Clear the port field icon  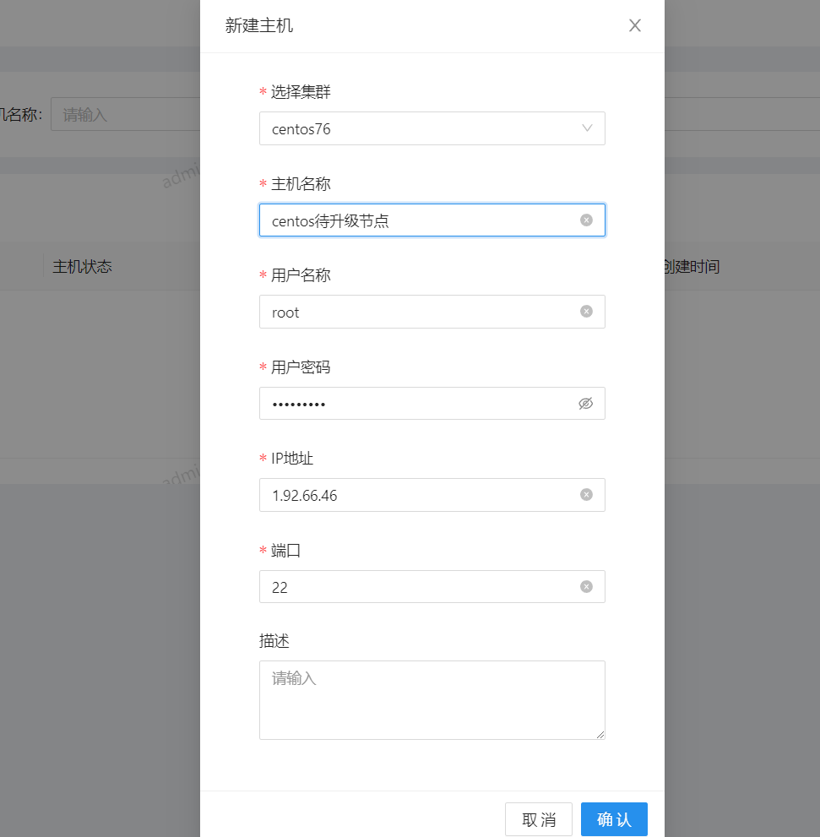586,587
